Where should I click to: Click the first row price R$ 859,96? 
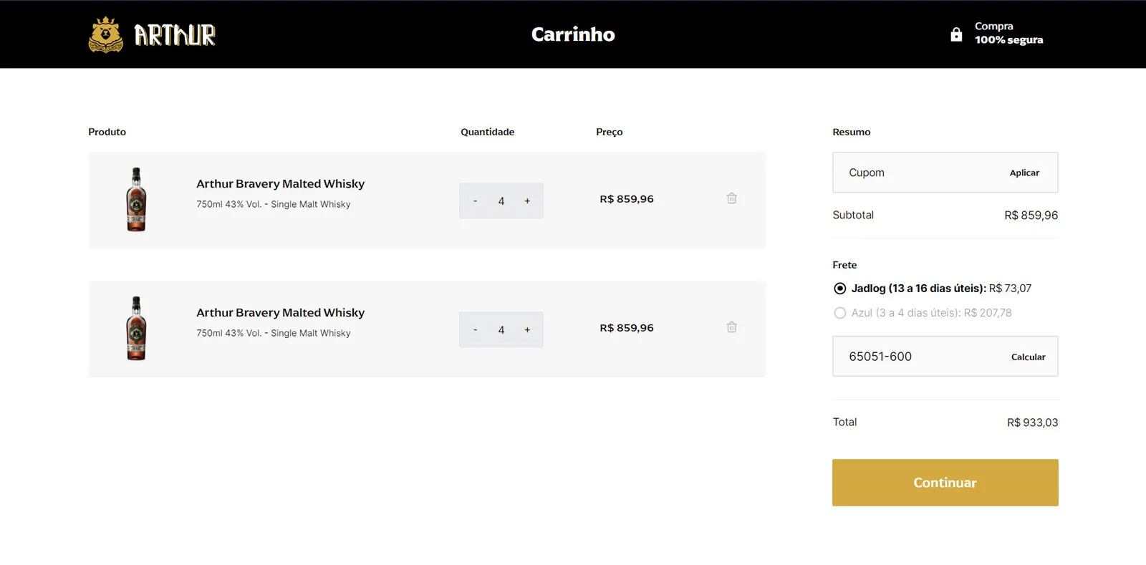tap(627, 199)
